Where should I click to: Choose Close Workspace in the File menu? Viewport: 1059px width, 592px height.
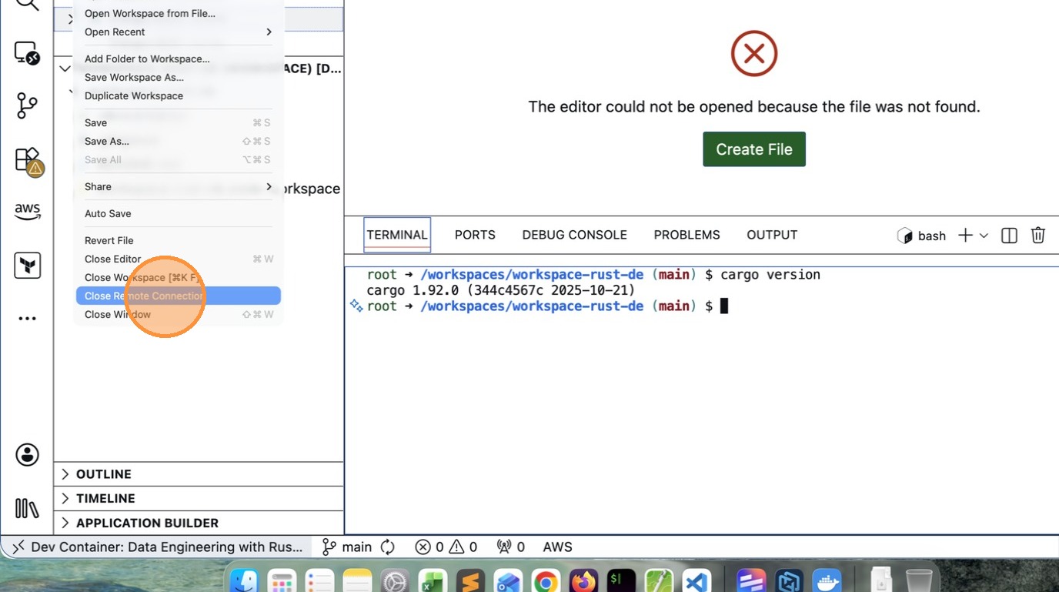coord(178,277)
